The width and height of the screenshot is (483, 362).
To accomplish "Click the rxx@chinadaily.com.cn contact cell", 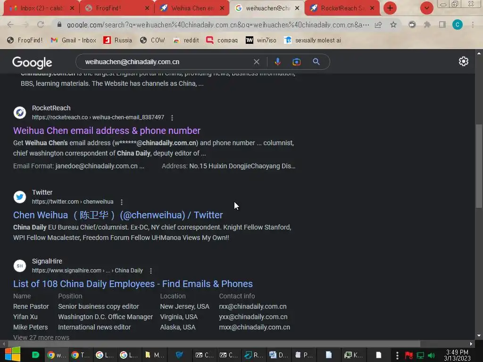I will click(x=253, y=306).
